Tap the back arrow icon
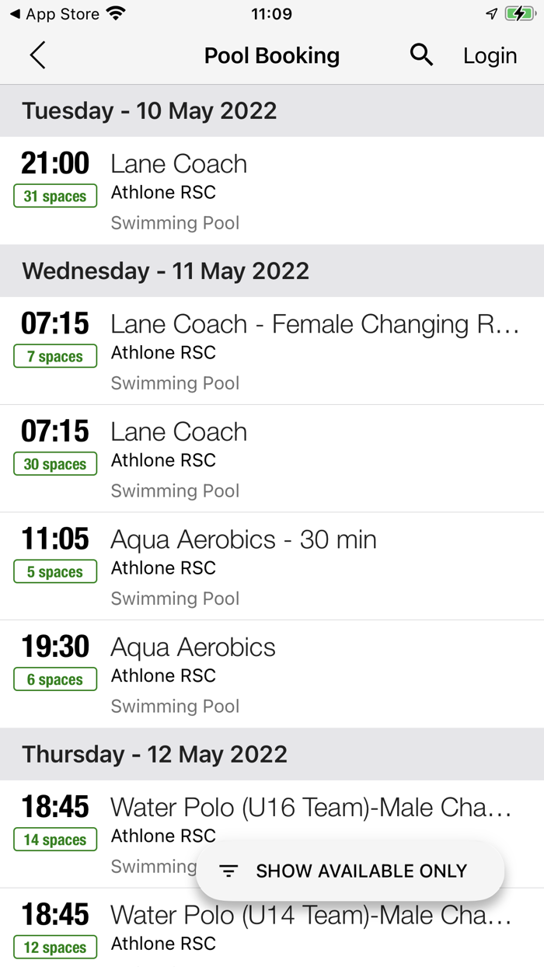Image resolution: width=544 pixels, height=967 pixels. 37,56
